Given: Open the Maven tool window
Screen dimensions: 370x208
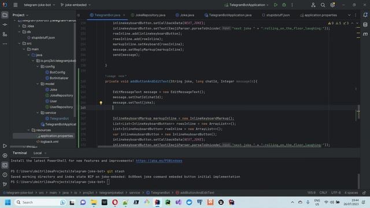Looking at the screenshot, I should click(365, 34).
